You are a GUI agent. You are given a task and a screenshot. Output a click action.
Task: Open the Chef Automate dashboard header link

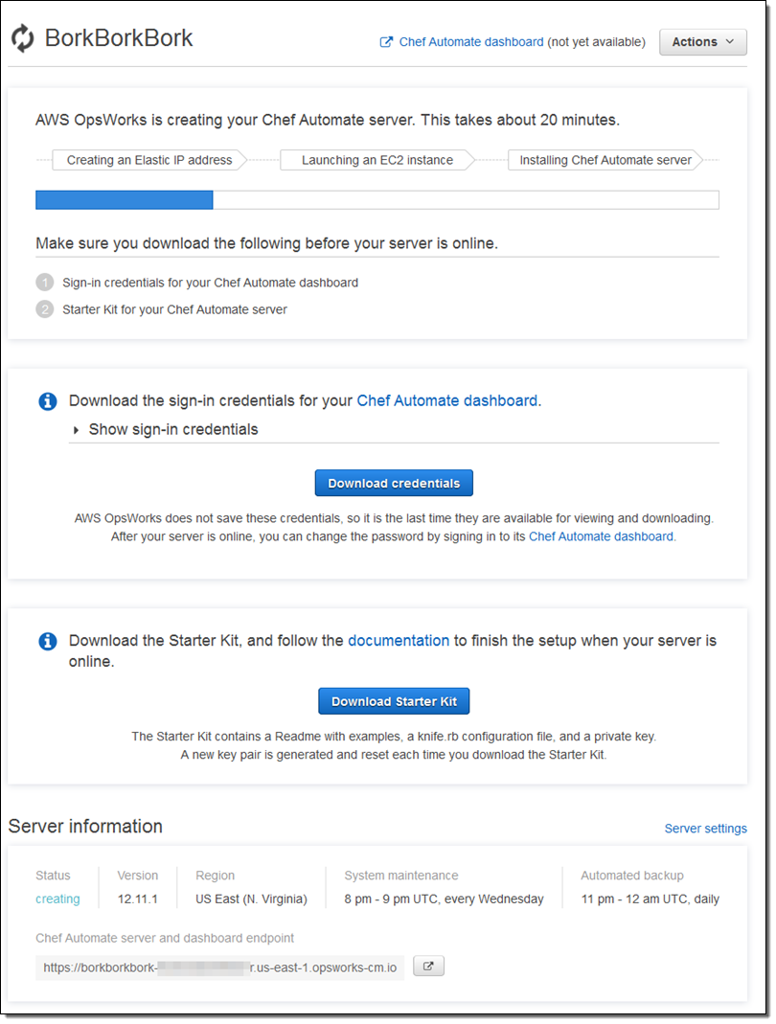[x=470, y=42]
